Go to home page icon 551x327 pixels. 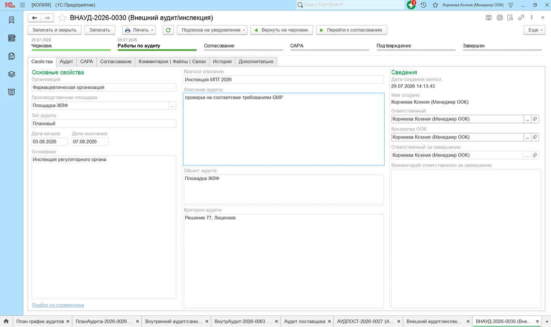pyautogui.click(x=6, y=321)
